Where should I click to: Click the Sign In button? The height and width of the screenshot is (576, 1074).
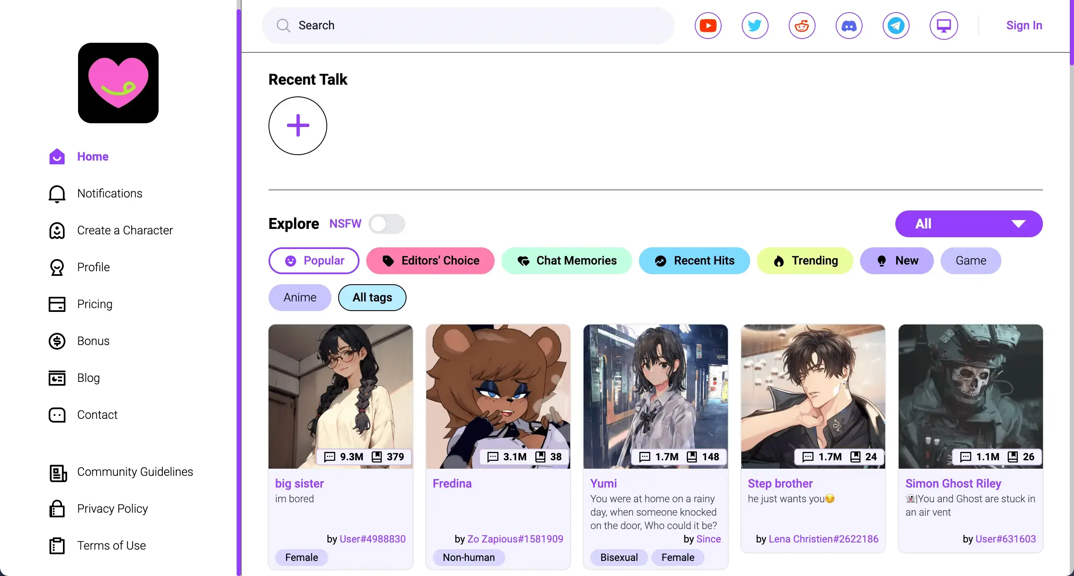(x=1024, y=25)
